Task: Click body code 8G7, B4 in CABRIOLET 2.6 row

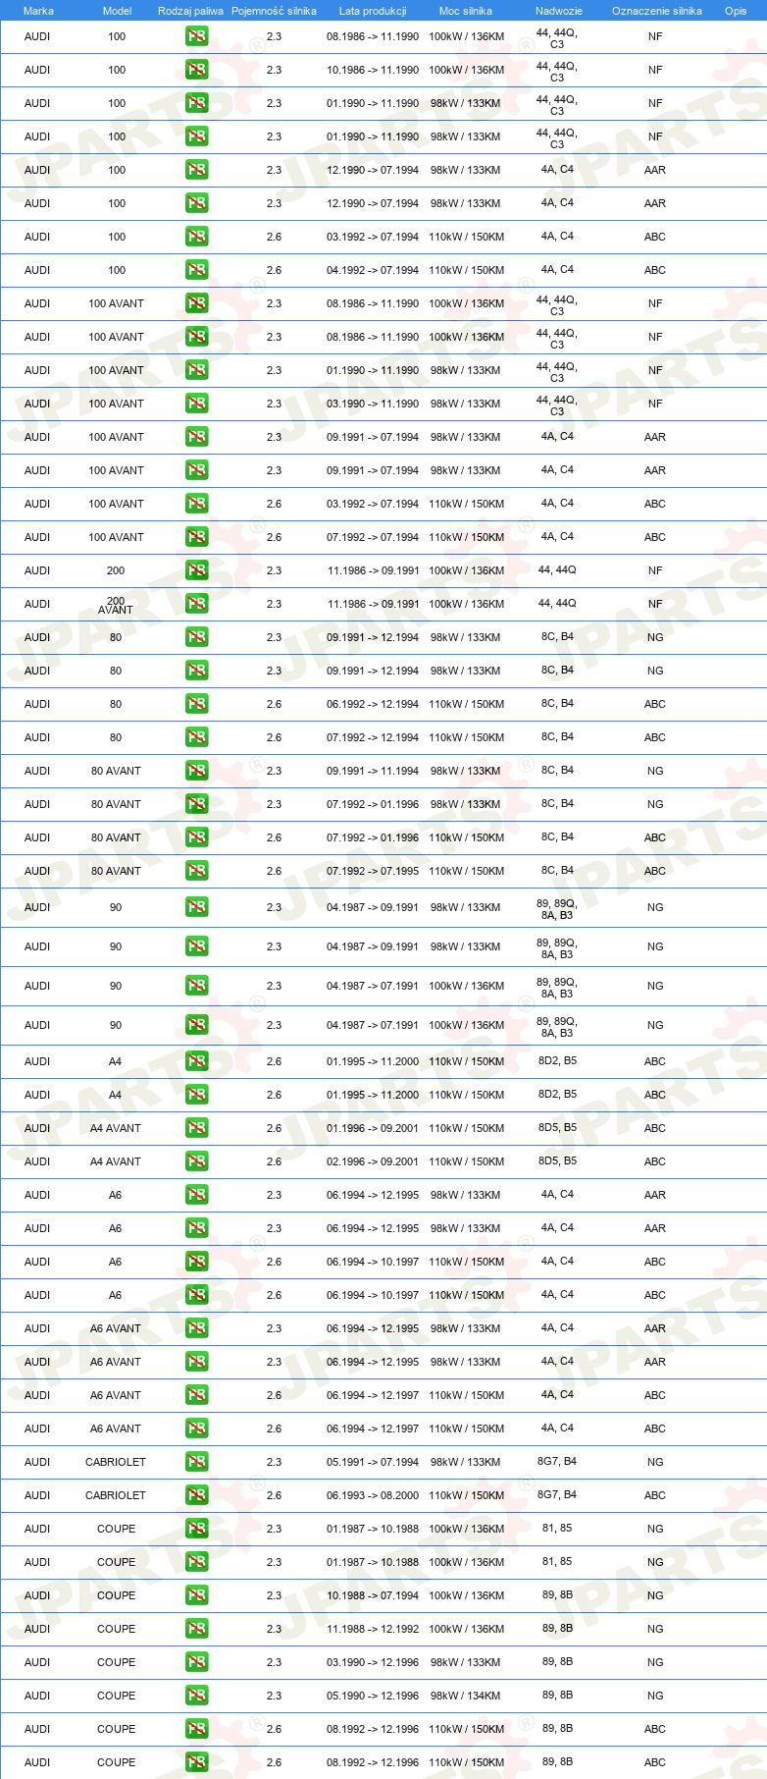Action: tap(557, 1495)
